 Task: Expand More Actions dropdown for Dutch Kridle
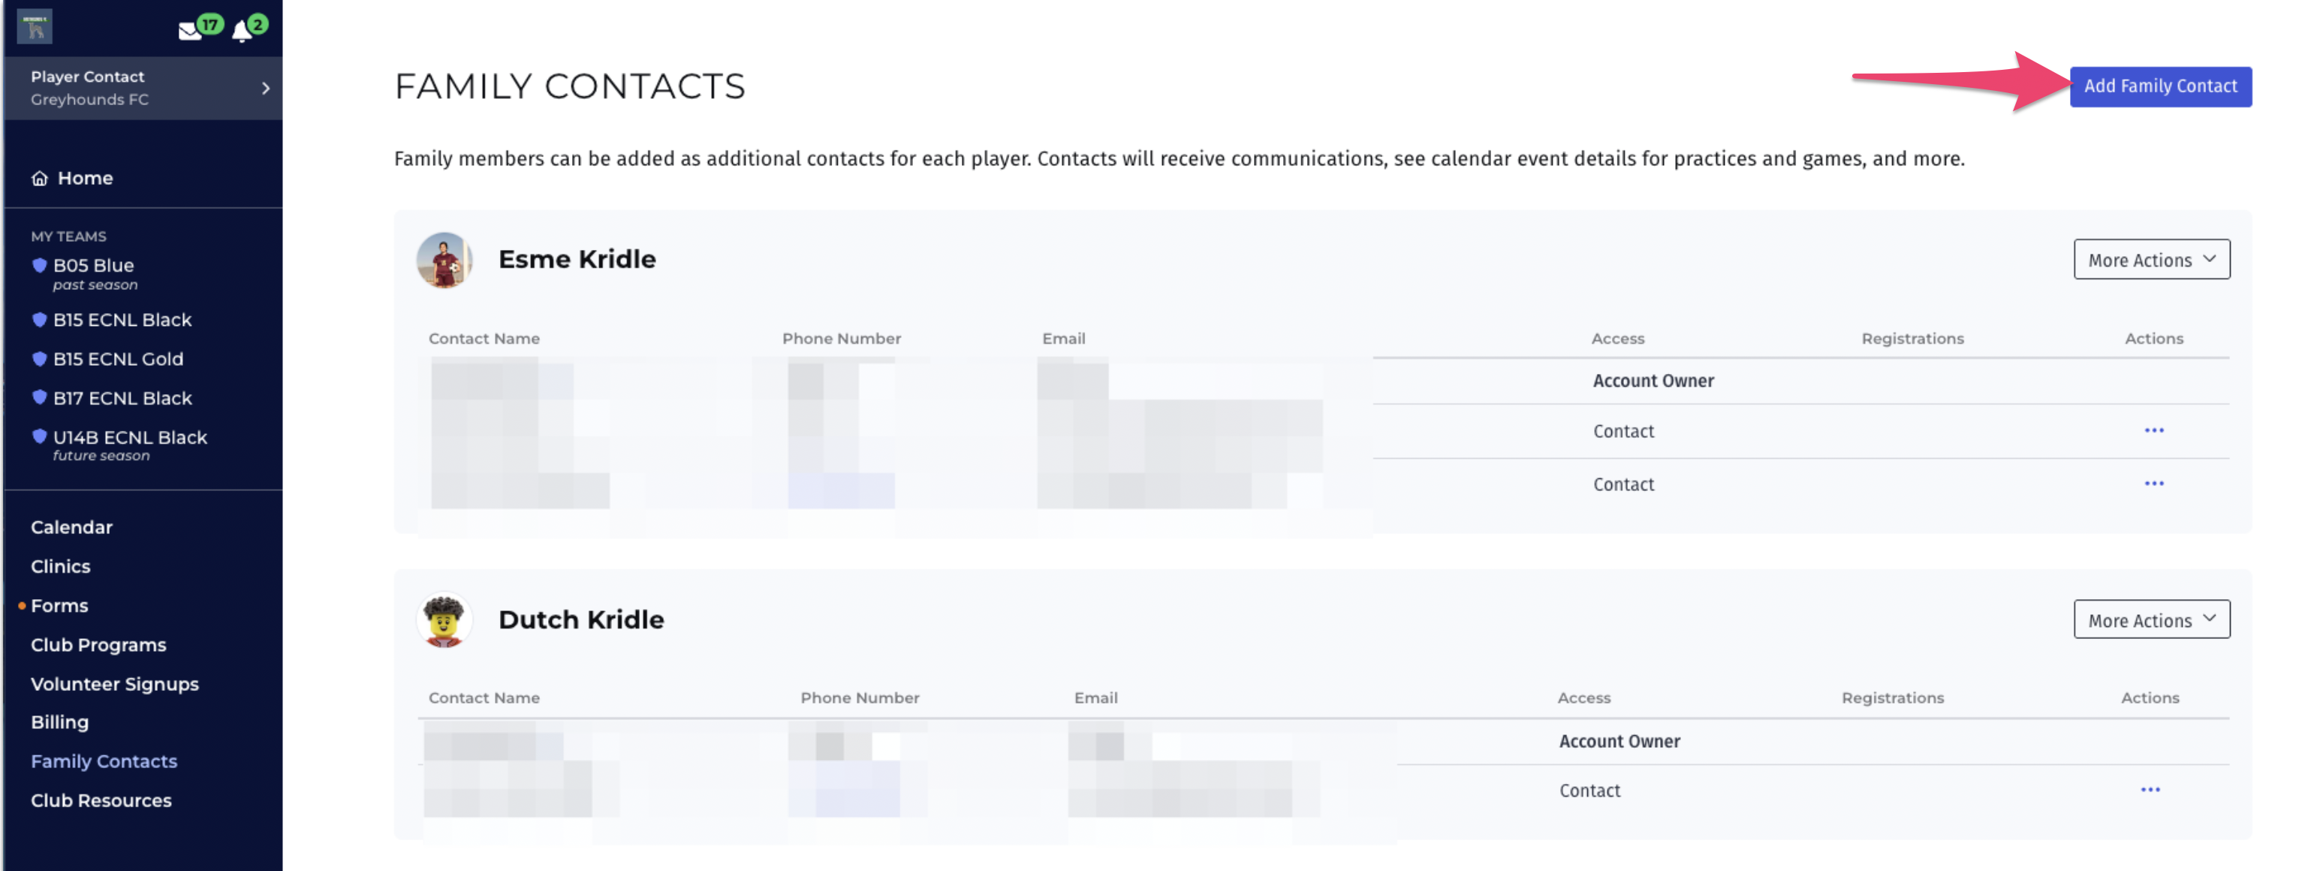(2151, 620)
